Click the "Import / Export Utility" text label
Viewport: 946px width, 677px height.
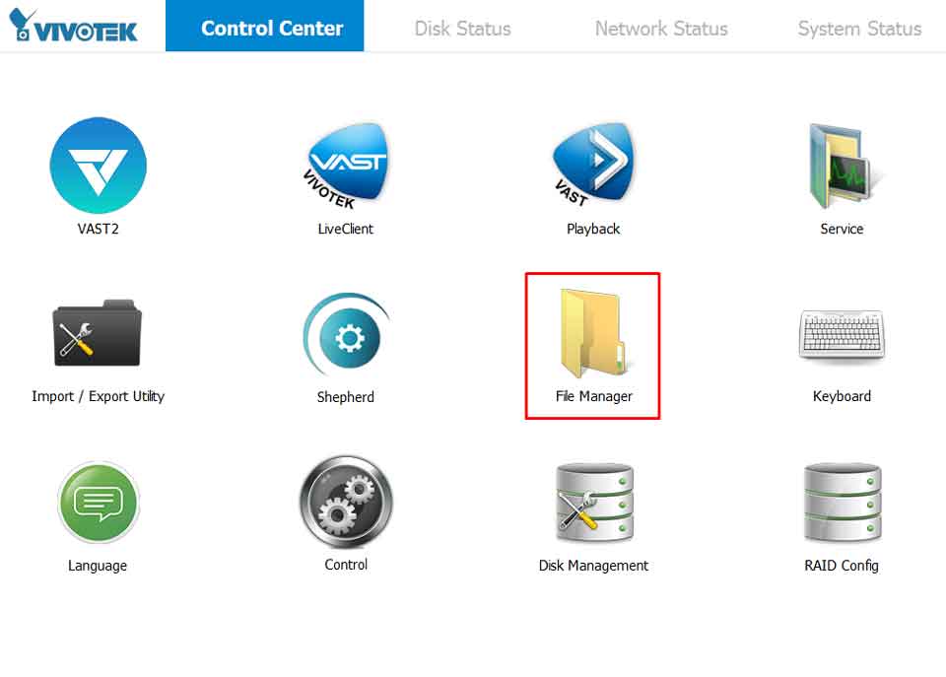tap(98, 396)
